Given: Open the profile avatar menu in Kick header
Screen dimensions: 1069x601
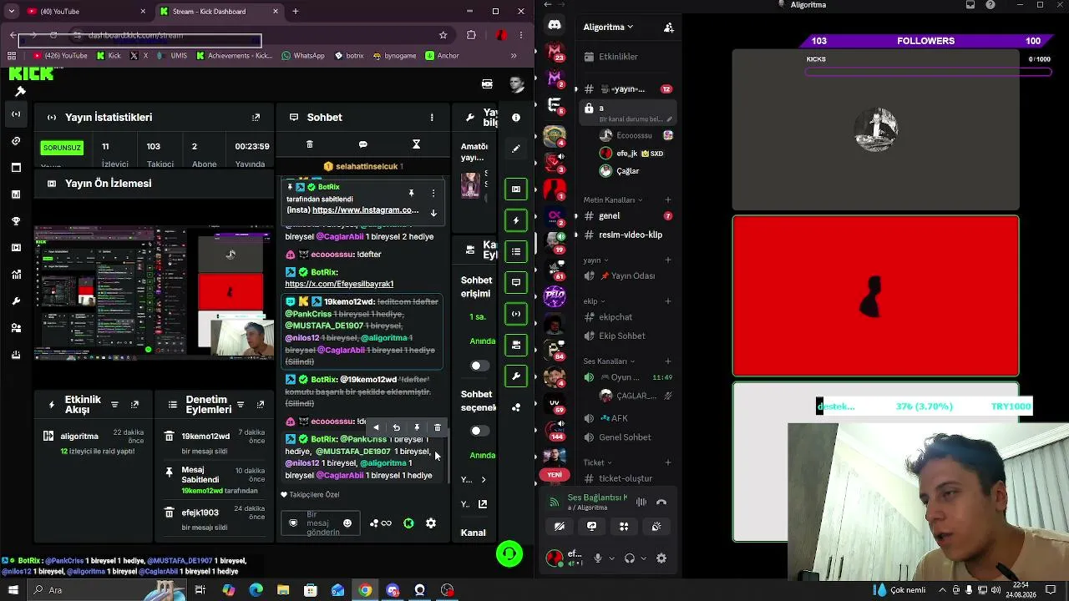Looking at the screenshot, I should coord(517,83).
